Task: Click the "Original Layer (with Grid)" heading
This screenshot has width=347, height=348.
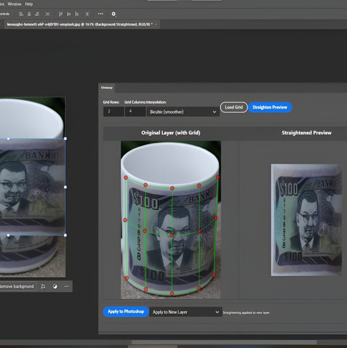Action: [x=171, y=133]
